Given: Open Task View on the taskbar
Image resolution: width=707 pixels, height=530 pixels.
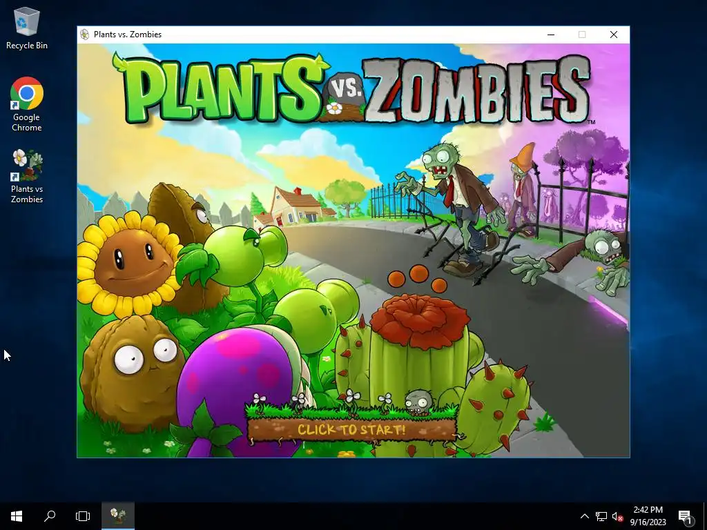Looking at the screenshot, I should click(x=83, y=516).
